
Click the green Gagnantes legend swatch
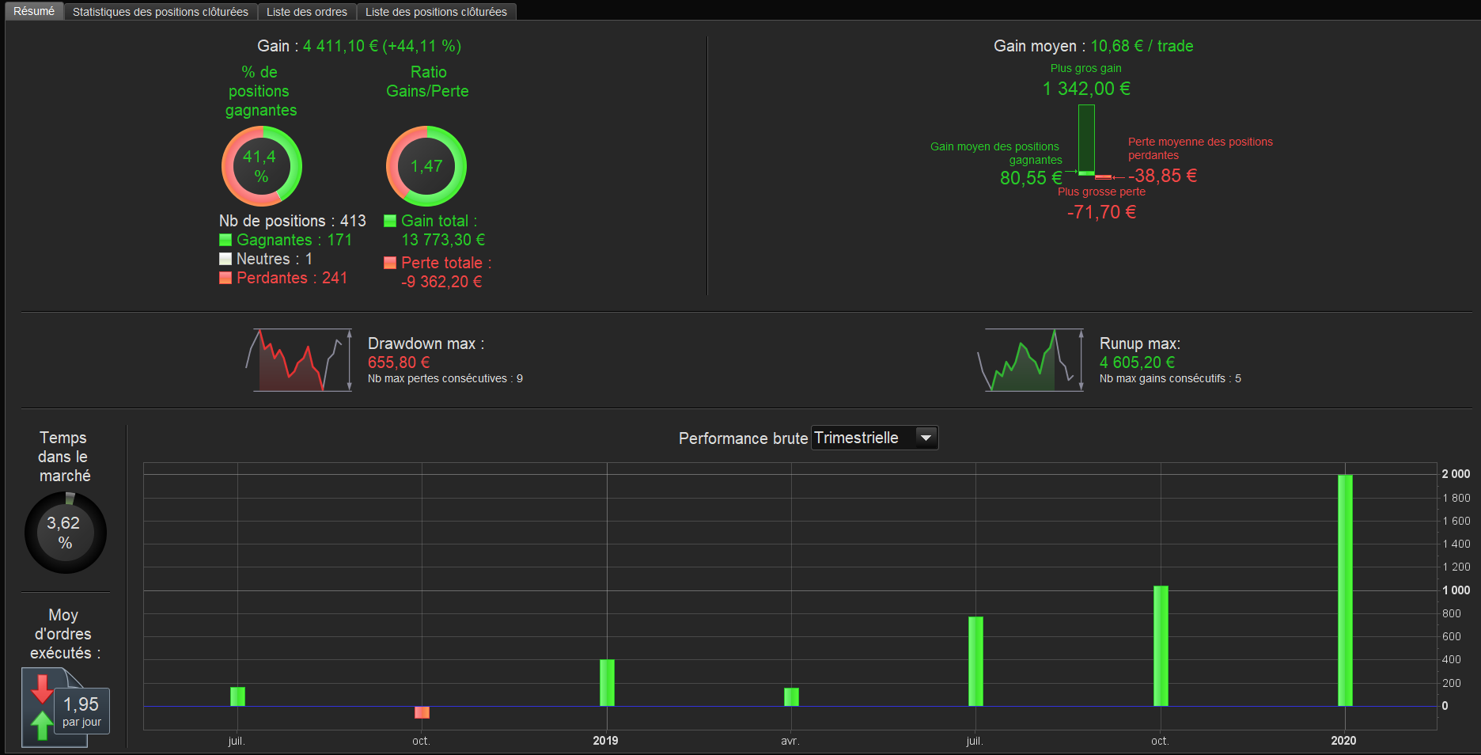[225, 240]
